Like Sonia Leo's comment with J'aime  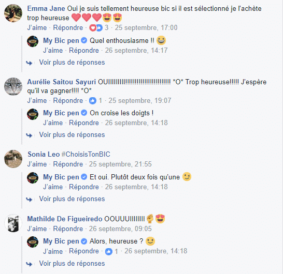[x=37, y=164]
